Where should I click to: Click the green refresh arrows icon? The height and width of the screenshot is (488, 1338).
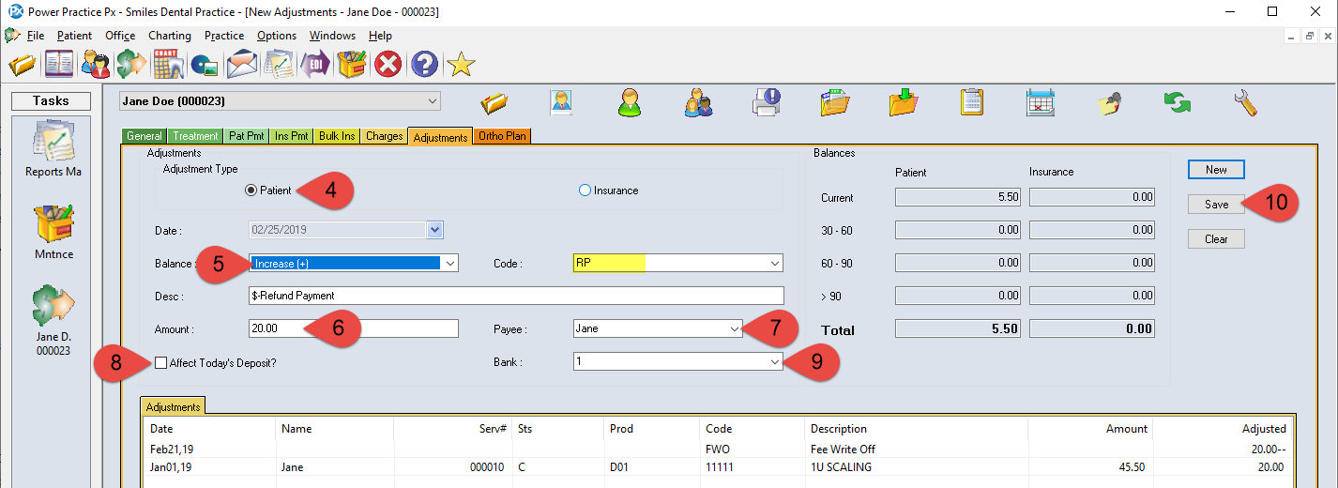(1177, 102)
